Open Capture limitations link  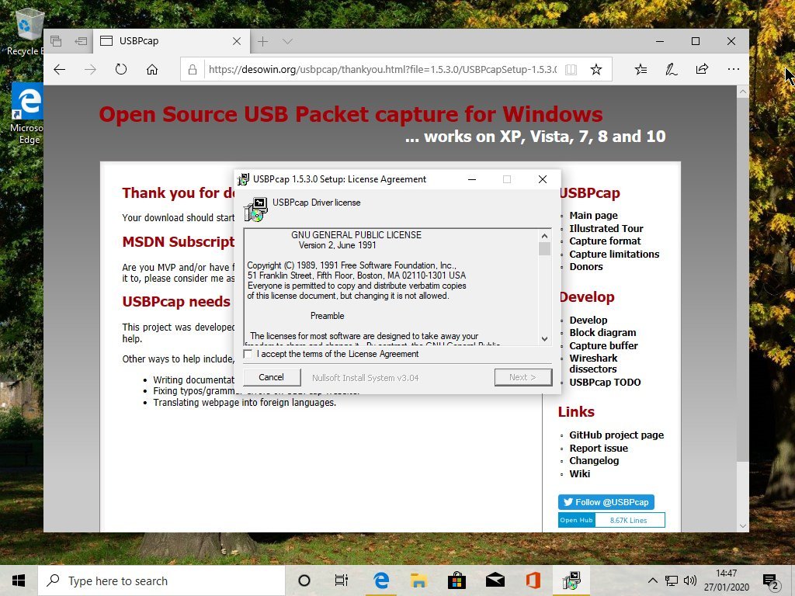[x=614, y=254]
